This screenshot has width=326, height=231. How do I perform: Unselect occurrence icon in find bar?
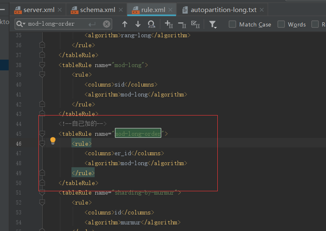182,24
